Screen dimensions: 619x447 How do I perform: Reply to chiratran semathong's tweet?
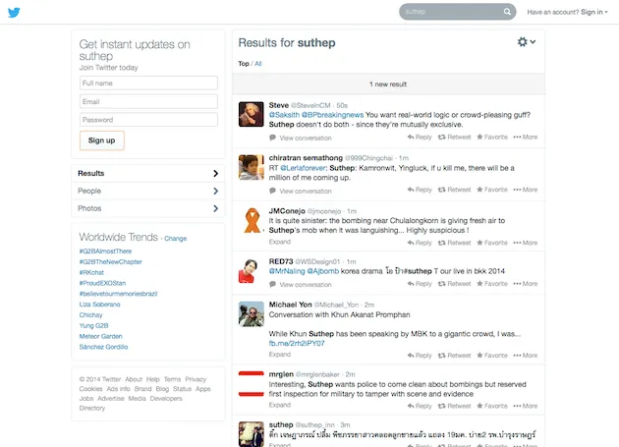420,190
